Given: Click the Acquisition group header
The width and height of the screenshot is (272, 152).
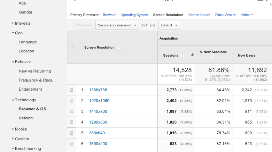Looking at the screenshot, I should click(169, 39).
